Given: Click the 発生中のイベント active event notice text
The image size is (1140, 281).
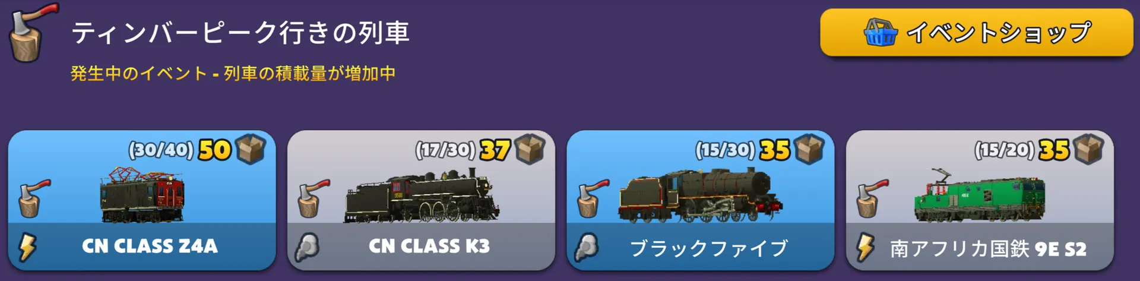Looking at the screenshot, I should click(x=233, y=74).
